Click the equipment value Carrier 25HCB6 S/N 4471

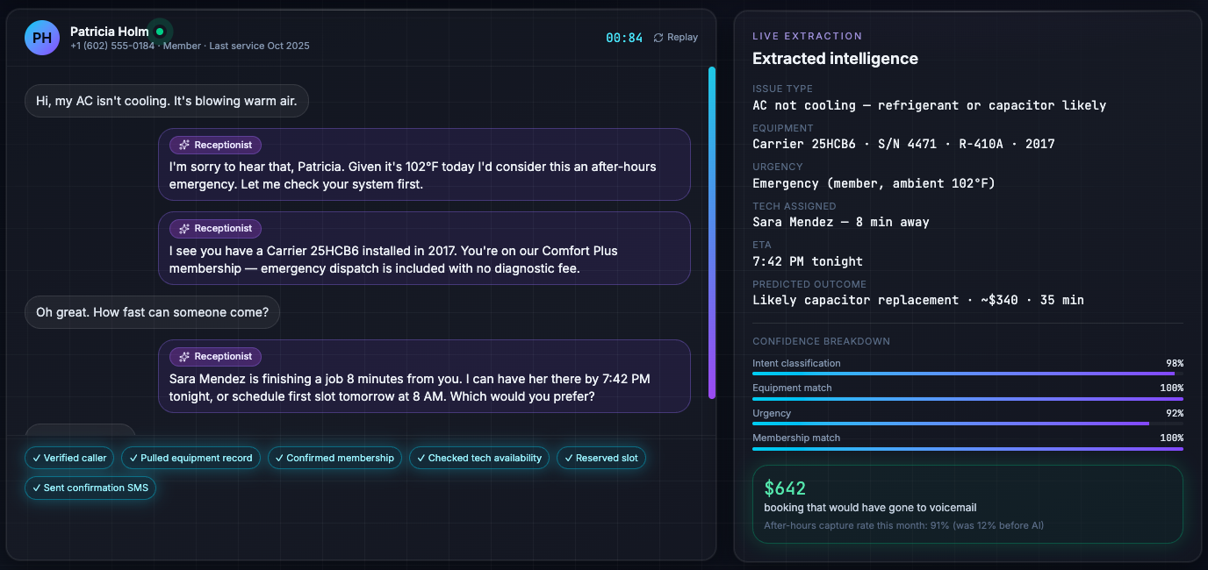pyautogui.click(x=903, y=144)
